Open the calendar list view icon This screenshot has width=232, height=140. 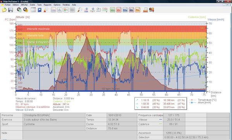(33, 10)
